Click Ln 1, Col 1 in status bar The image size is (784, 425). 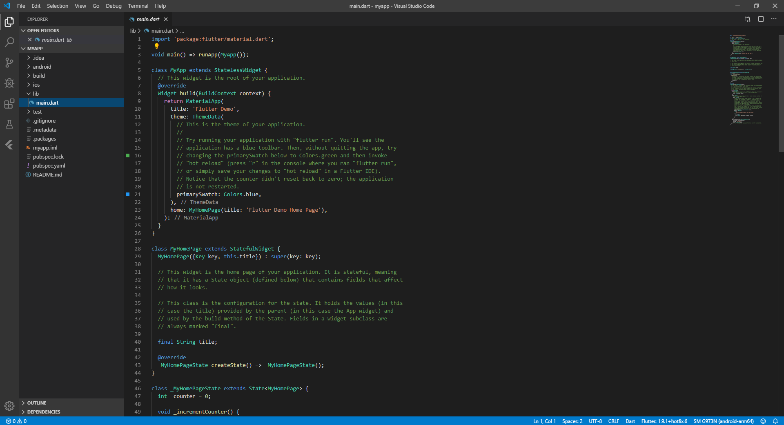pyautogui.click(x=544, y=421)
